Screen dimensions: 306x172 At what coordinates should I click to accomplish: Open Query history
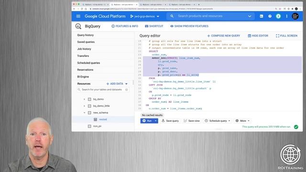click(x=85, y=35)
